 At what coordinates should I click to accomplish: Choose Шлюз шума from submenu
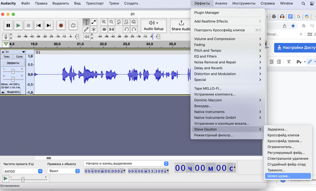pyautogui.click(x=279, y=176)
